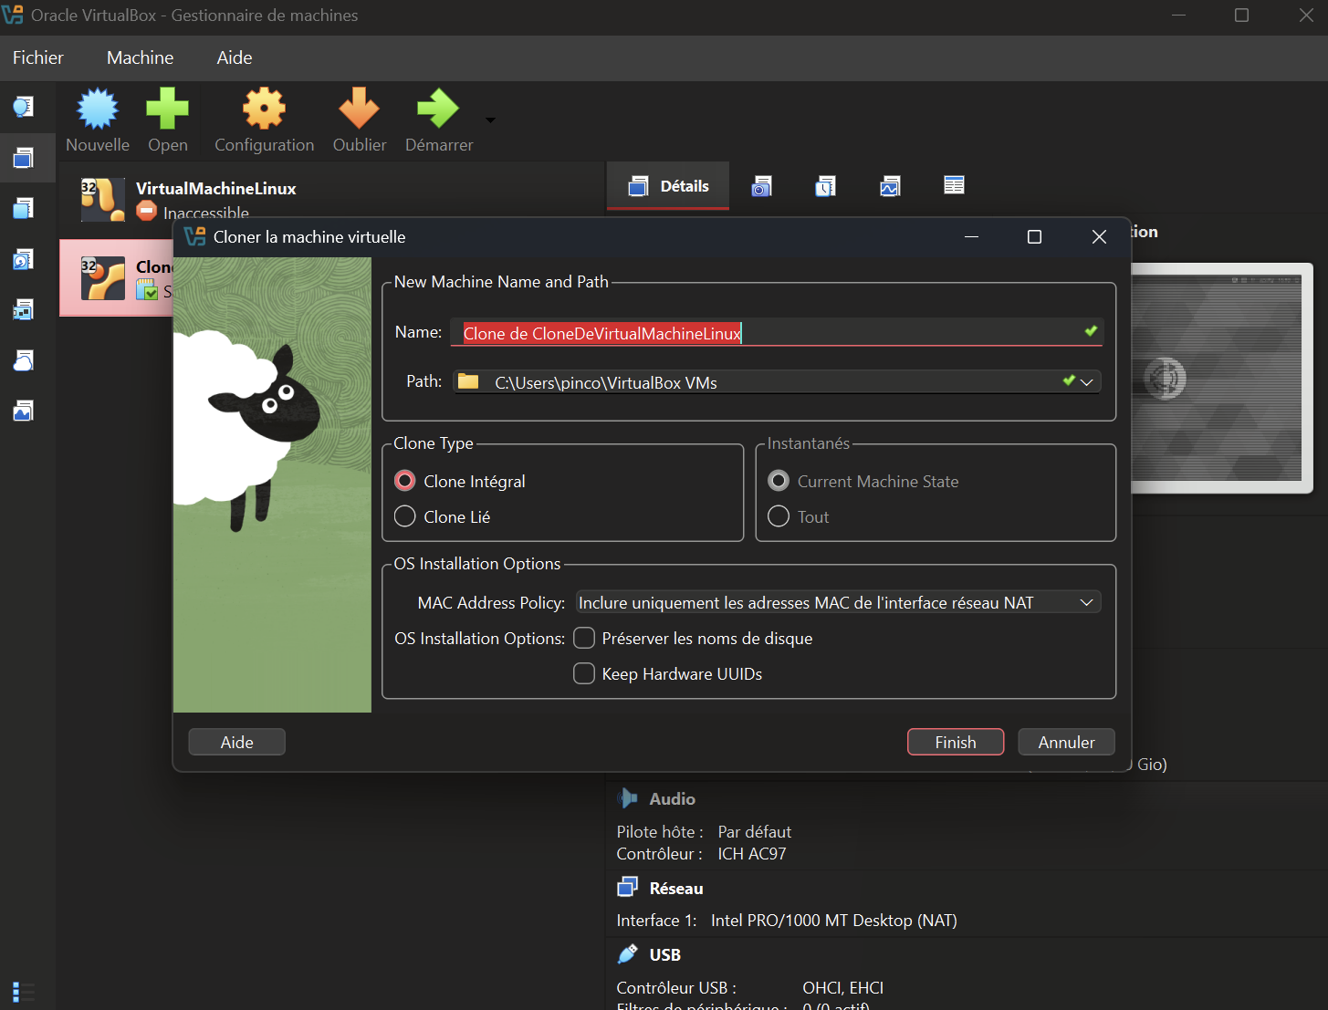Open the activity graph icon tab
1328x1010 pixels.
[890, 186]
